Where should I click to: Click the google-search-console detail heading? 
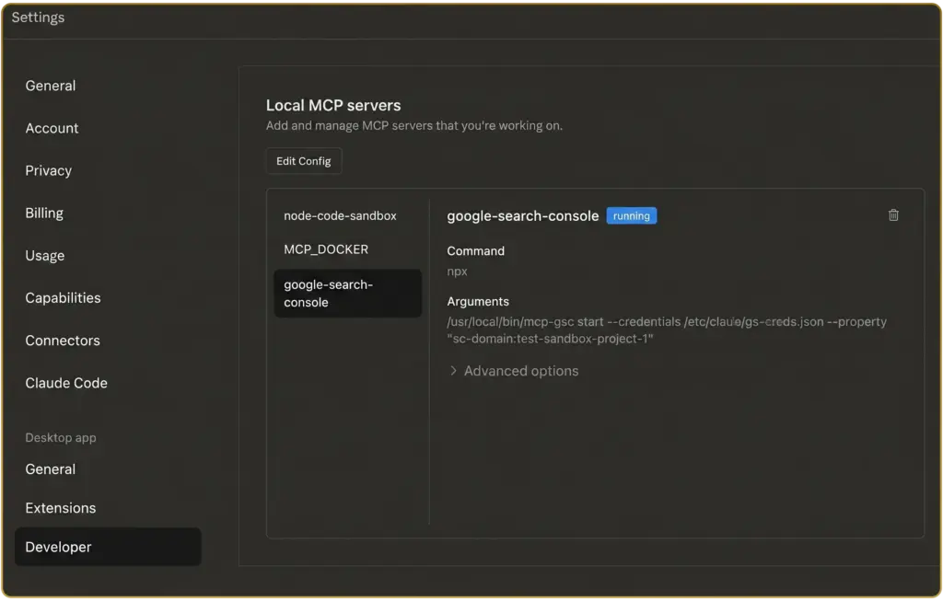point(523,215)
